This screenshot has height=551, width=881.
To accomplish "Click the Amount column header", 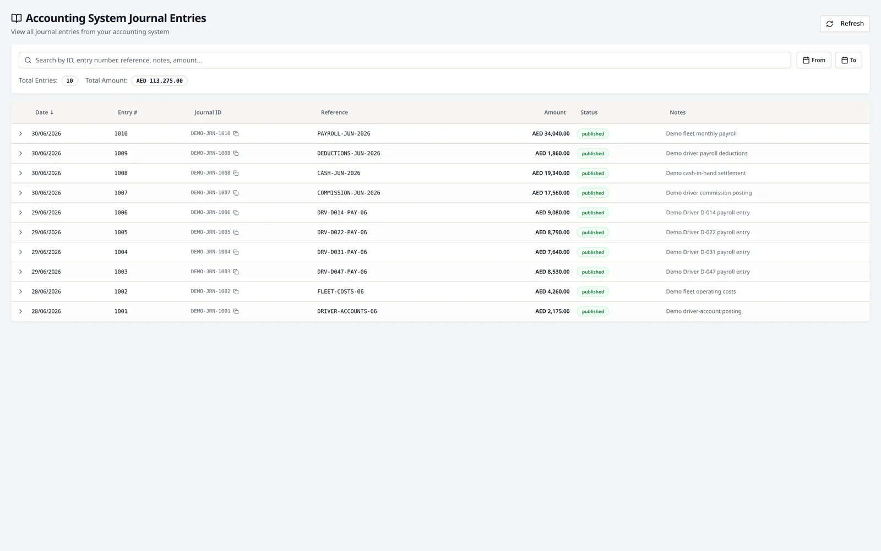I will (x=555, y=112).
